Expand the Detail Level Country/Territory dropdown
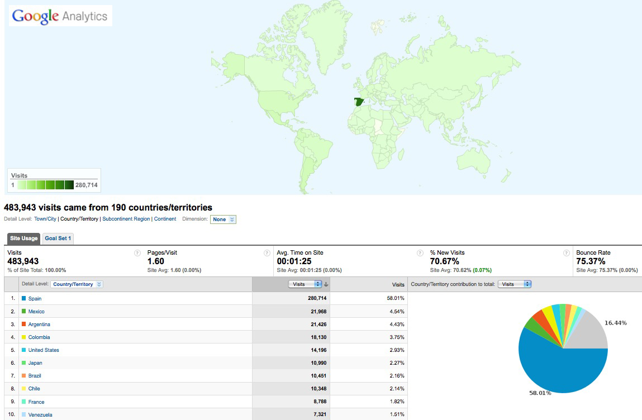Viewport: 642px width, 420px height. (x=77, y=284)
